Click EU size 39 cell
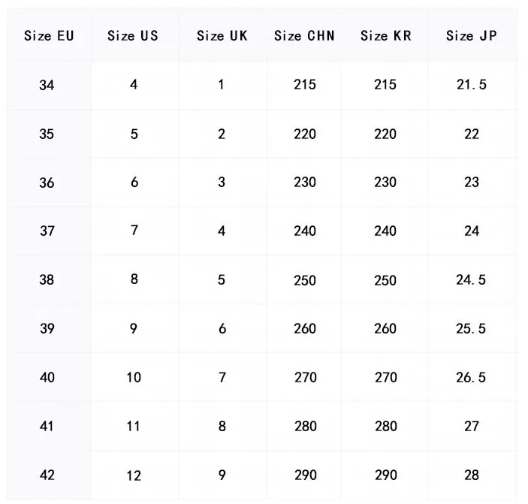The width and height of the screenshot is (528, 504). [47, 329]
